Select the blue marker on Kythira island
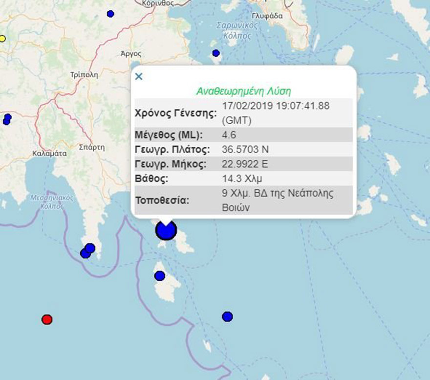 click(160, 276)
